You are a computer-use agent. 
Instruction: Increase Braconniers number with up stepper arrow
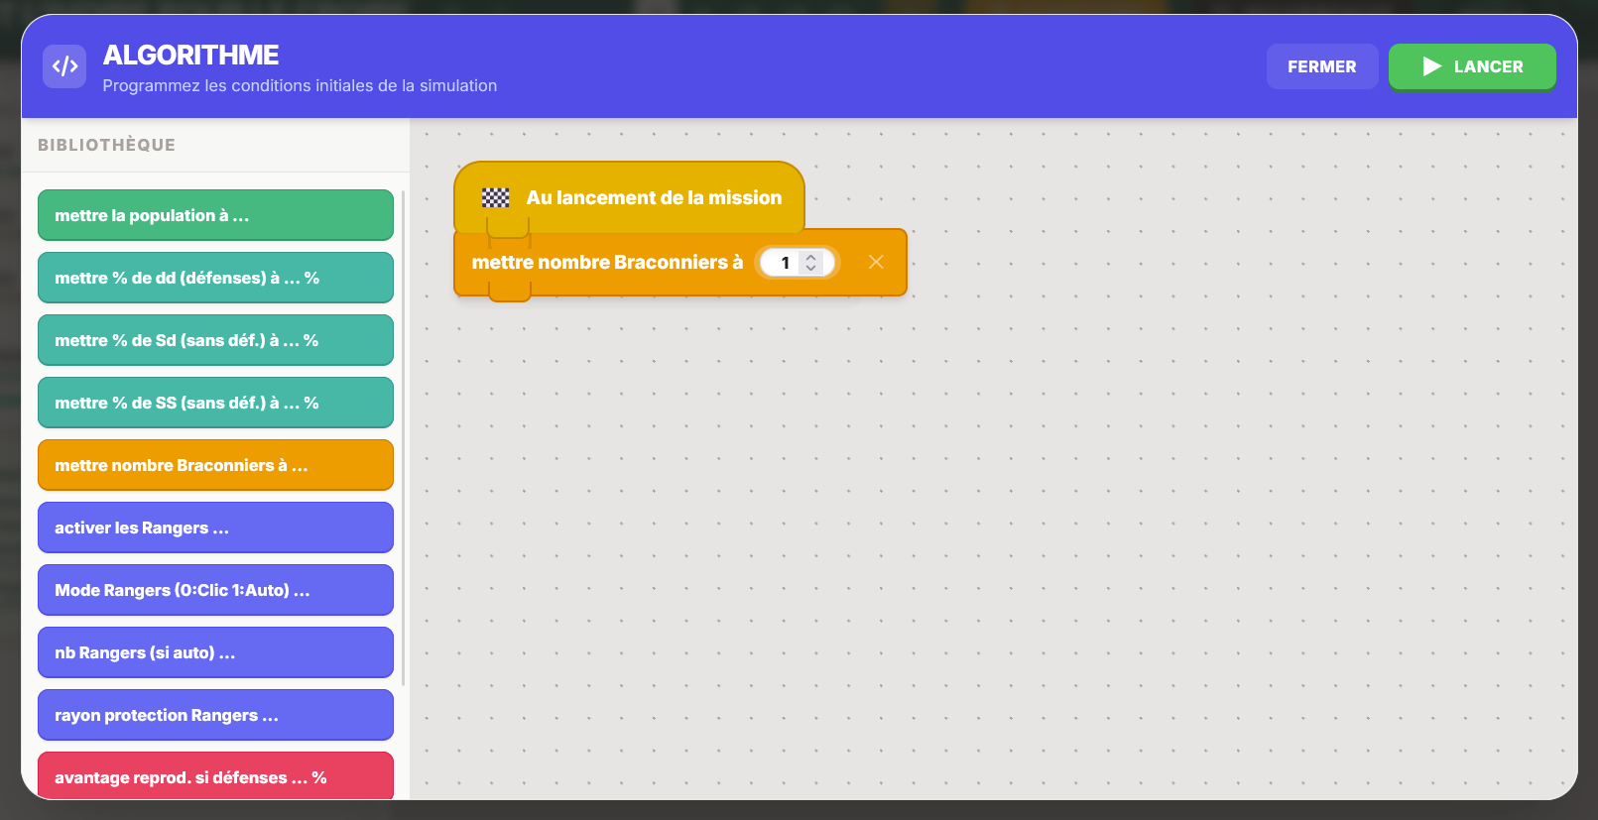click(x=811, y=257)
